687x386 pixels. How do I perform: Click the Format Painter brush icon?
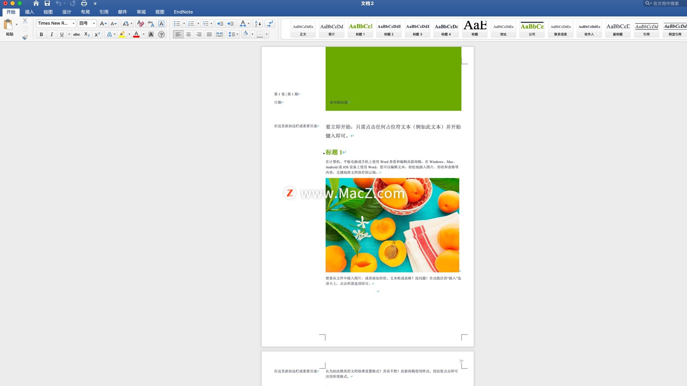[x=25, y=37]
